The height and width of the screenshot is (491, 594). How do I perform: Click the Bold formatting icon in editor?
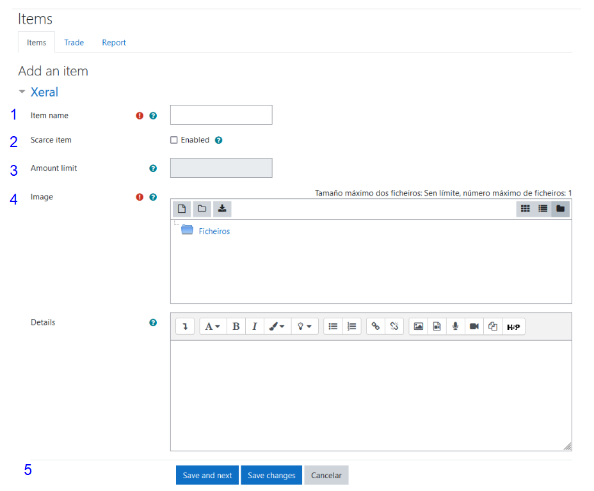click(x=236, y=326)
